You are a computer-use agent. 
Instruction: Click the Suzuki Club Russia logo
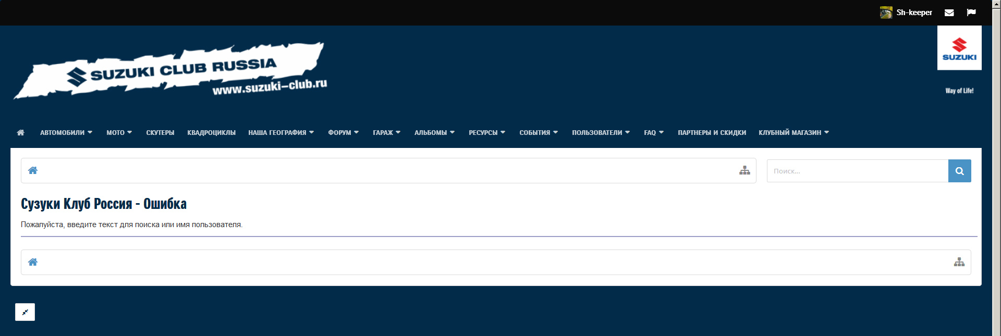pyautogui.click(x=170, y=71)
